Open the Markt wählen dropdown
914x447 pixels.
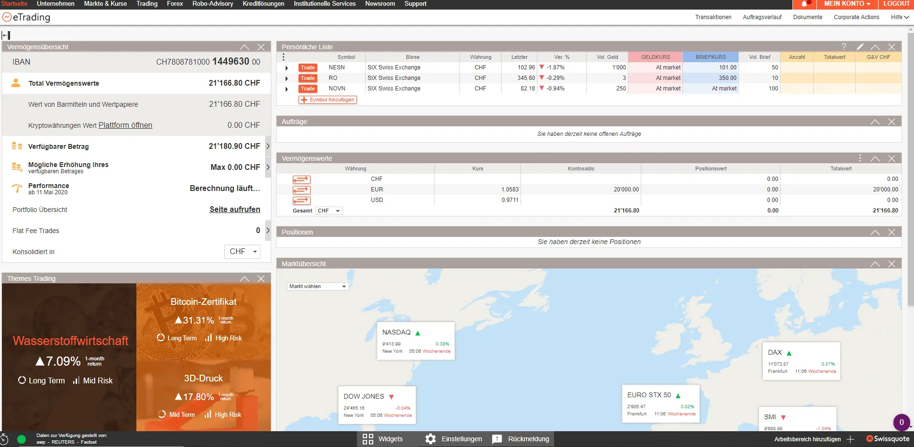318,286
